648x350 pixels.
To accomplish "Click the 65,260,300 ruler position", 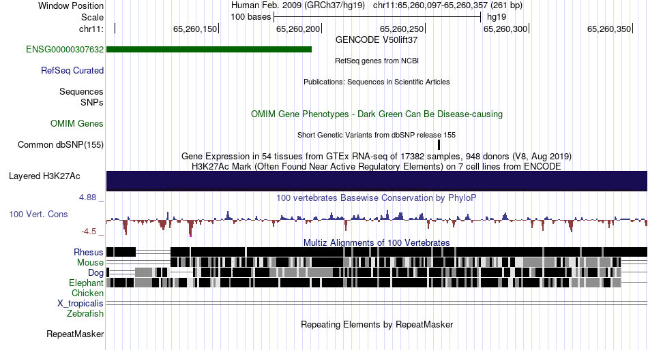I will click(x=505, y=29).
